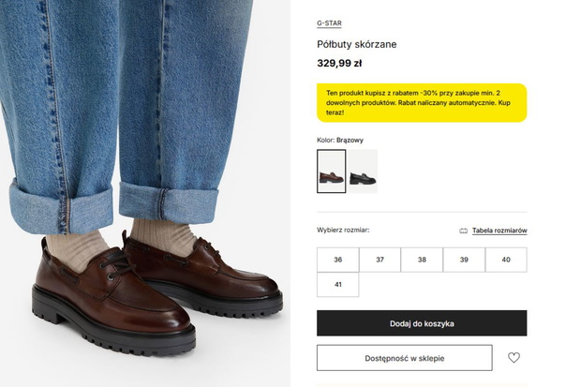
Task: Click the yellow -30% rabat promo banner
Action: [x=422, y=103]
